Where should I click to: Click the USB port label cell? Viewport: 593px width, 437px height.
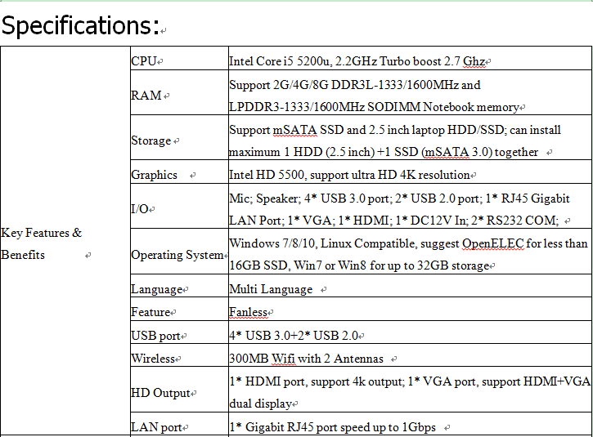click(x=156, y=336)
